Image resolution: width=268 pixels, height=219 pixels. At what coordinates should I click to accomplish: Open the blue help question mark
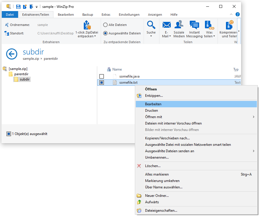point(238,14)
